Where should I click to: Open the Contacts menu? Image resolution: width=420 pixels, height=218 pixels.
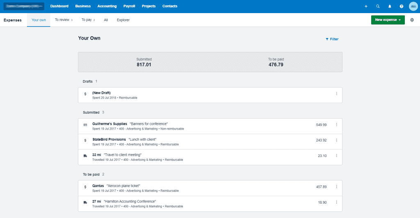click(170, 6)
